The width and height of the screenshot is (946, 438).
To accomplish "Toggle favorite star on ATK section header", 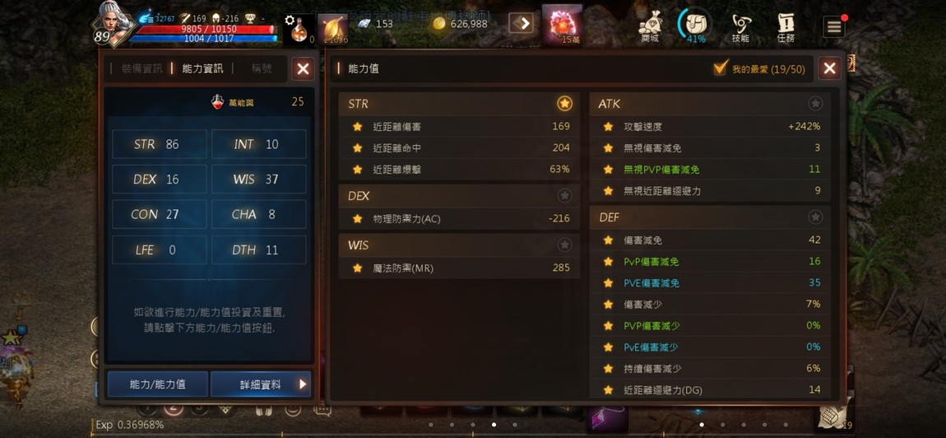I will coord(815,103).
